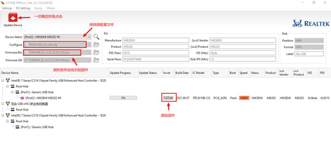331x141 pixels.
Task: Collapse the xHCI host controller node
Action: (x=3, y=104)
